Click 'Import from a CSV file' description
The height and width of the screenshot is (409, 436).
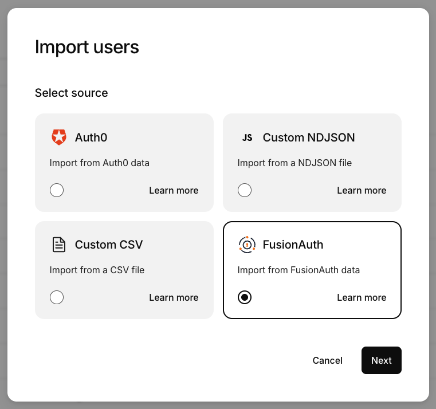pyautogui.click(x=97, y=270)
